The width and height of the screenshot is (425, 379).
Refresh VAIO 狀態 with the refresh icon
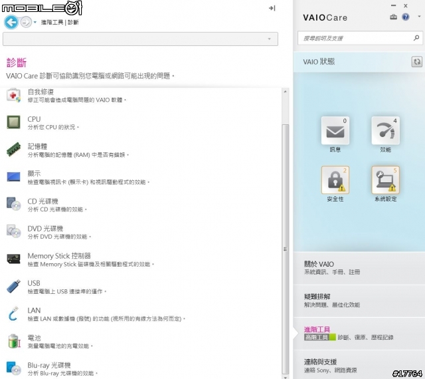coord(416,62)
